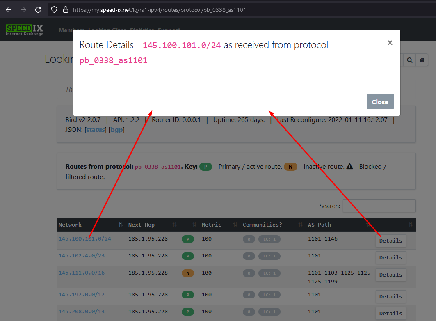Click the Uptime: 265 days text

tap(239, 120)
